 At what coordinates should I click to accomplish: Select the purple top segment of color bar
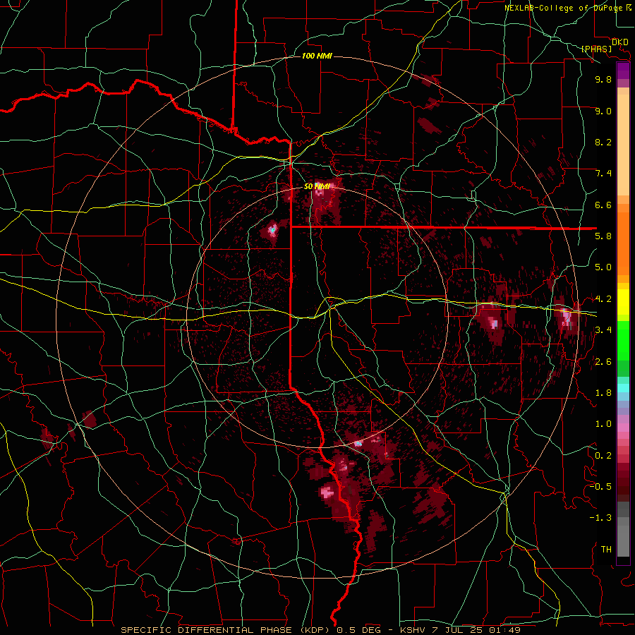pyautogui.click(x=623, y=71)
